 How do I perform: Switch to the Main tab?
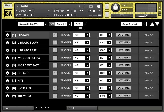tap(18, 108)
